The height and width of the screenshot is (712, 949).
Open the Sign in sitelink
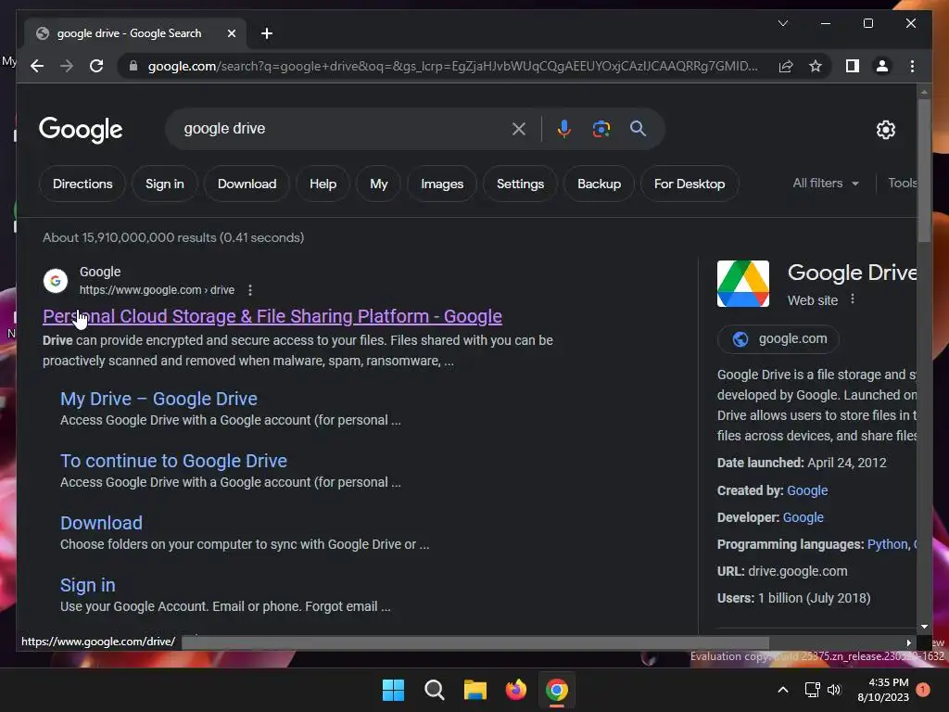88,586
